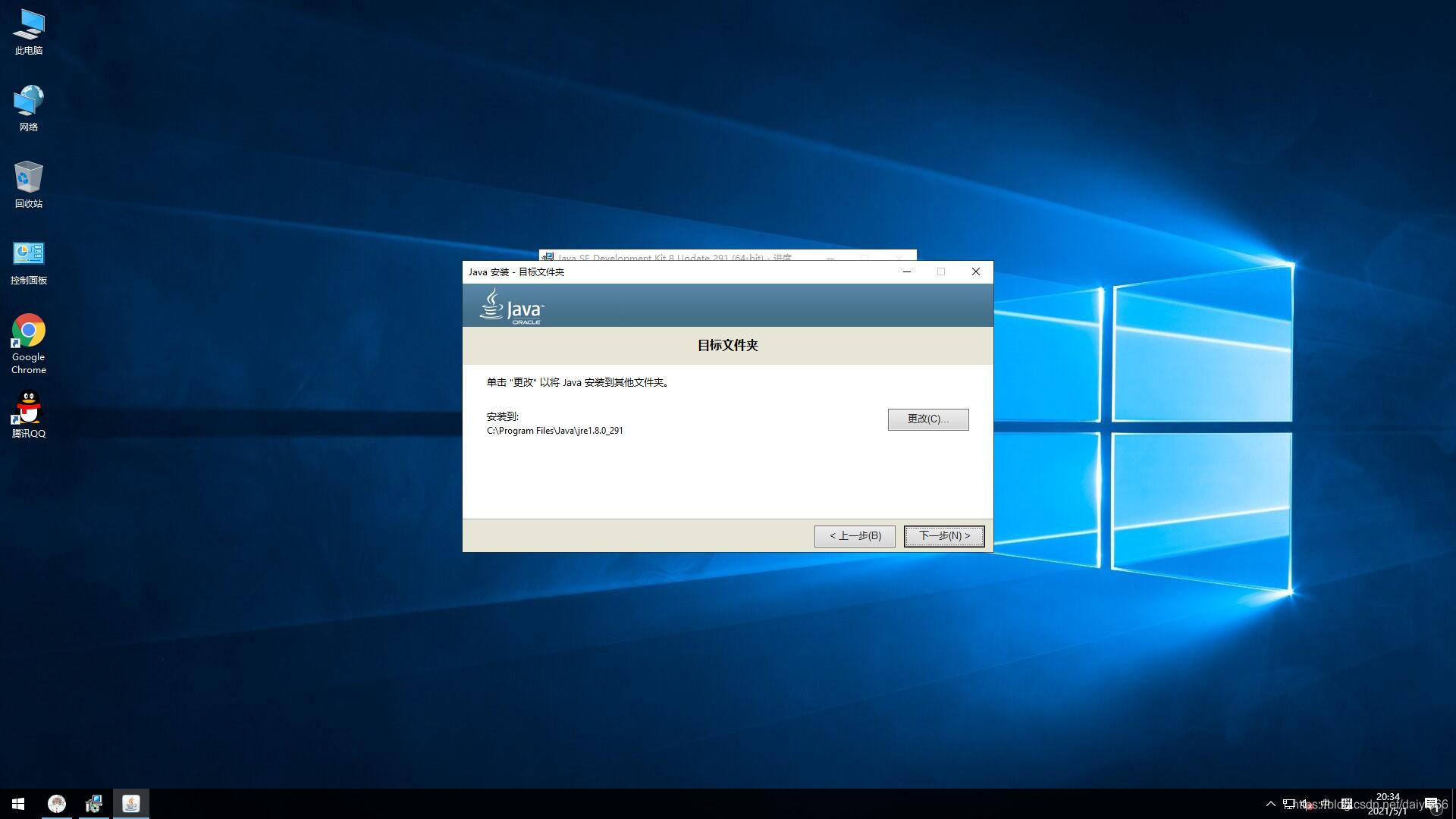Open the notification action center

click(x=1432, y=804)
